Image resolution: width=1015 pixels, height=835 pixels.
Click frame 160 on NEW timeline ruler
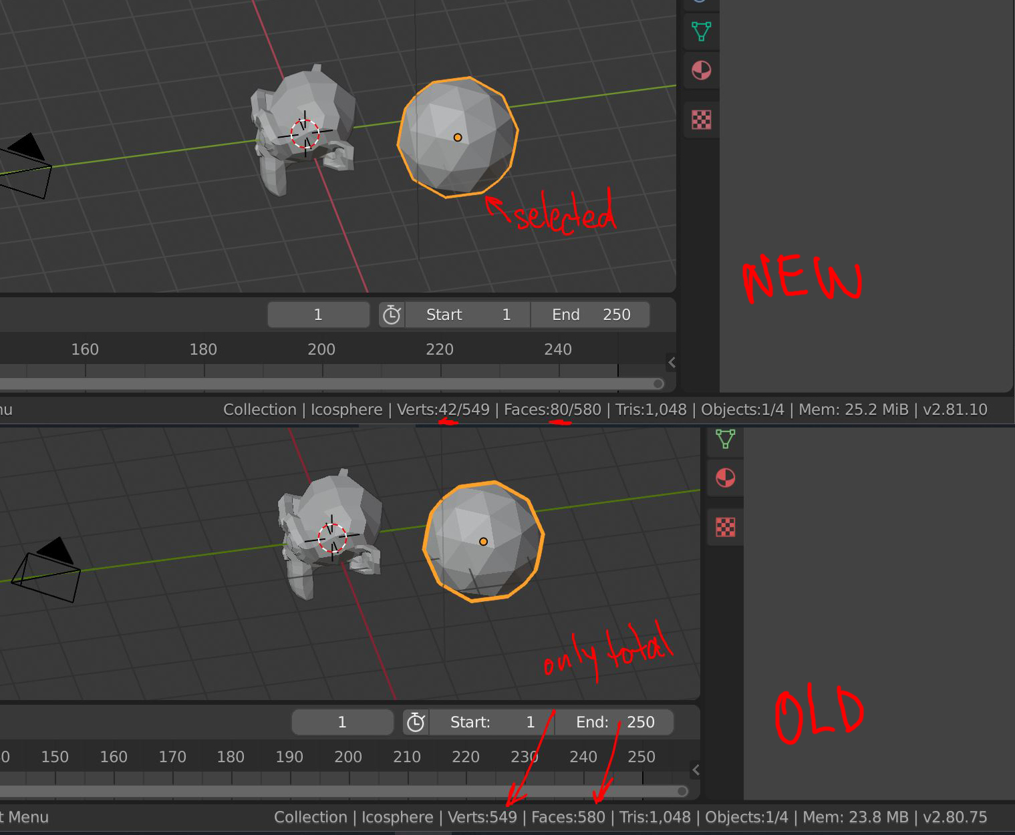tap(85, 349)
